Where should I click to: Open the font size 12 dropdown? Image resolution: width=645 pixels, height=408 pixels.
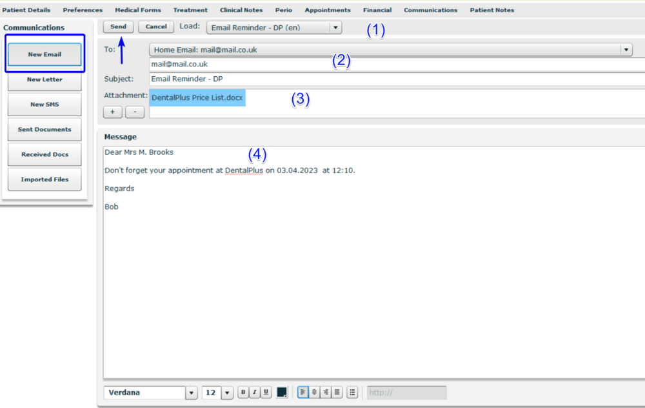(x=227, y=393)
